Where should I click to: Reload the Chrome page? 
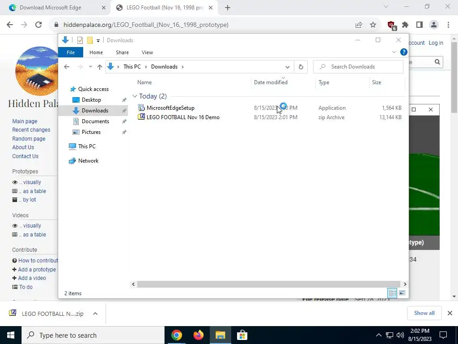pyautogui.click(x=38, y=25)
